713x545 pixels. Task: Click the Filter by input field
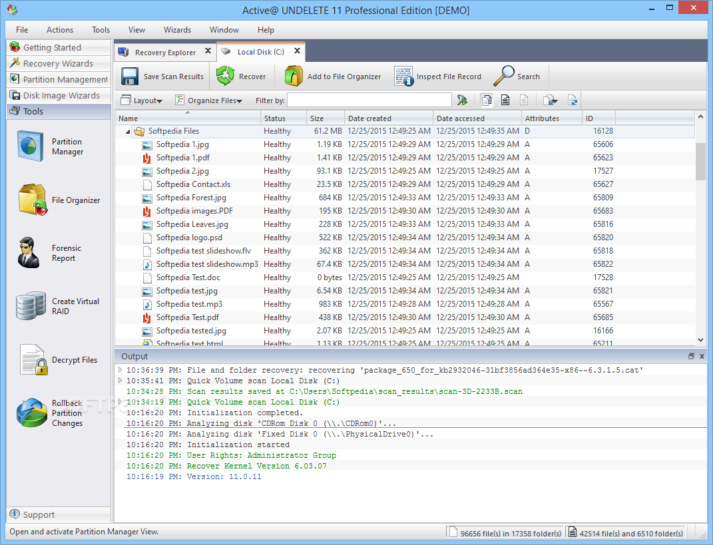369,100
